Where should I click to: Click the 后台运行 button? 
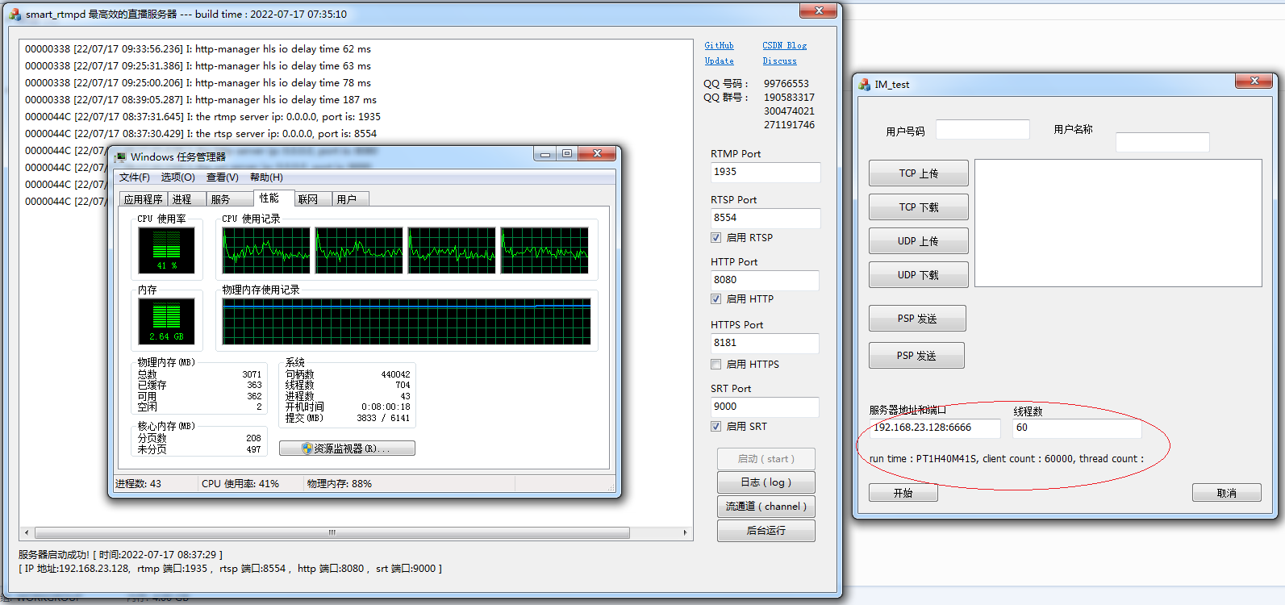[766, 531]
